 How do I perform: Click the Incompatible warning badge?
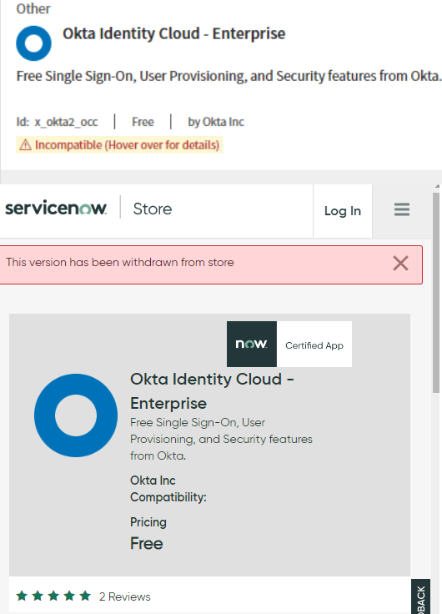(119, 145)
